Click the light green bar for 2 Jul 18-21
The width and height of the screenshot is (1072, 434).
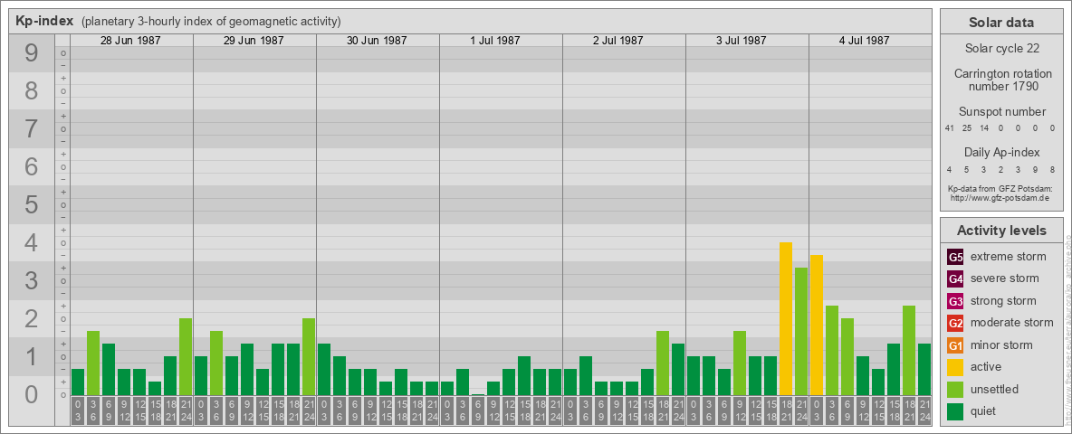pos(663,363)
